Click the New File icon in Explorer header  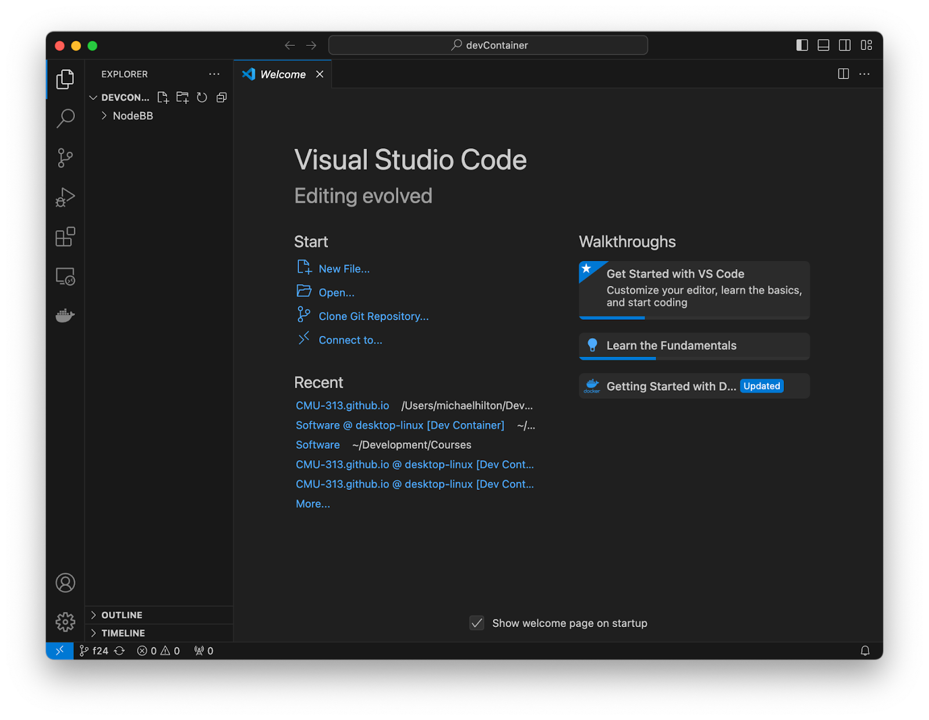coord(163,98)
